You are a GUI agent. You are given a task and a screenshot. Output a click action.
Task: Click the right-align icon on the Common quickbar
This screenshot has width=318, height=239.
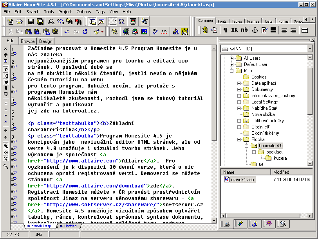[x=293, y=30]
